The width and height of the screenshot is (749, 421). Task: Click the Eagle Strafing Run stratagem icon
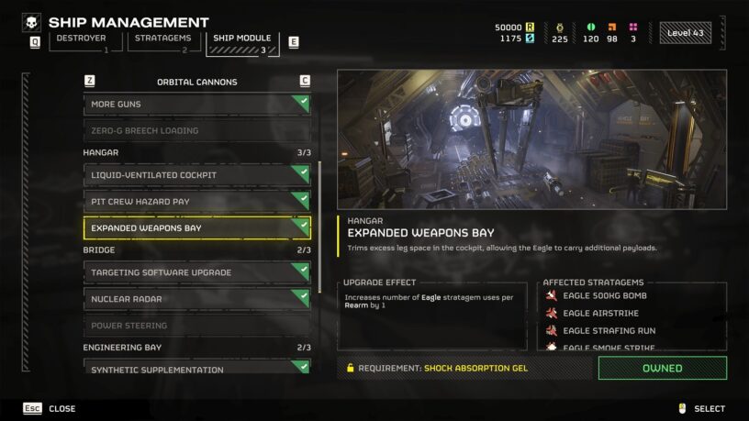pyautogui.click(x=552, y=330)
